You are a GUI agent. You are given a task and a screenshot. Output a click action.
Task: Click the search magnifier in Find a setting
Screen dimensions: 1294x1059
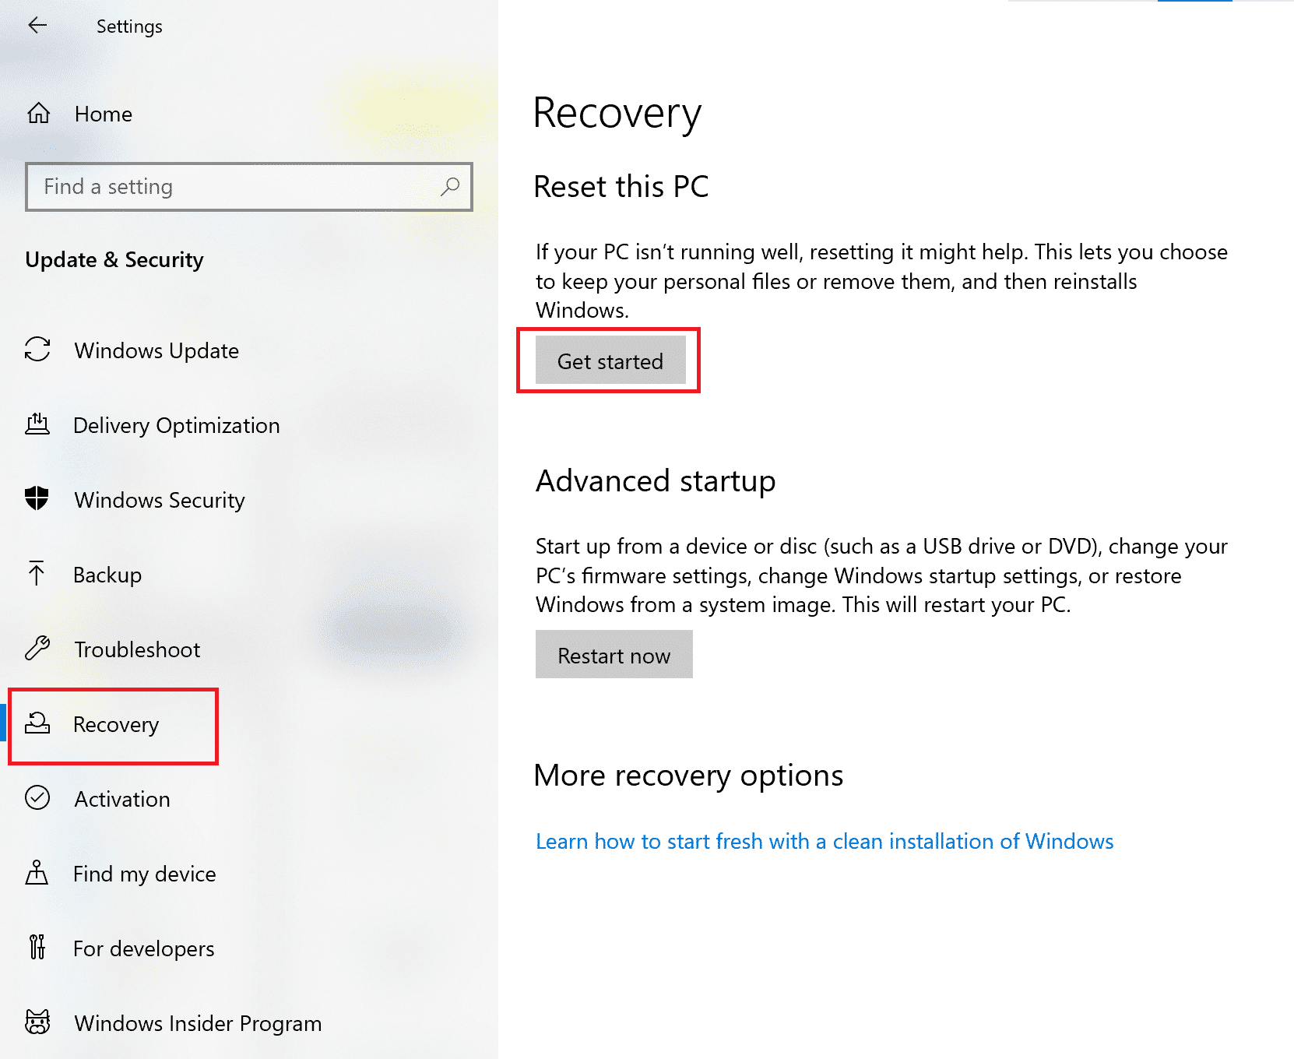(x=449, y=187)
